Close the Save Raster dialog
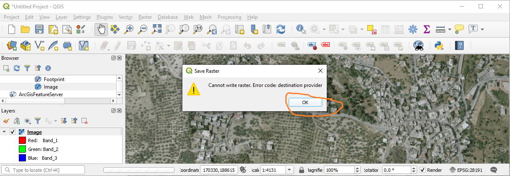Image resolution: width=510 pixels, height=176 pixels. point(320,71)
